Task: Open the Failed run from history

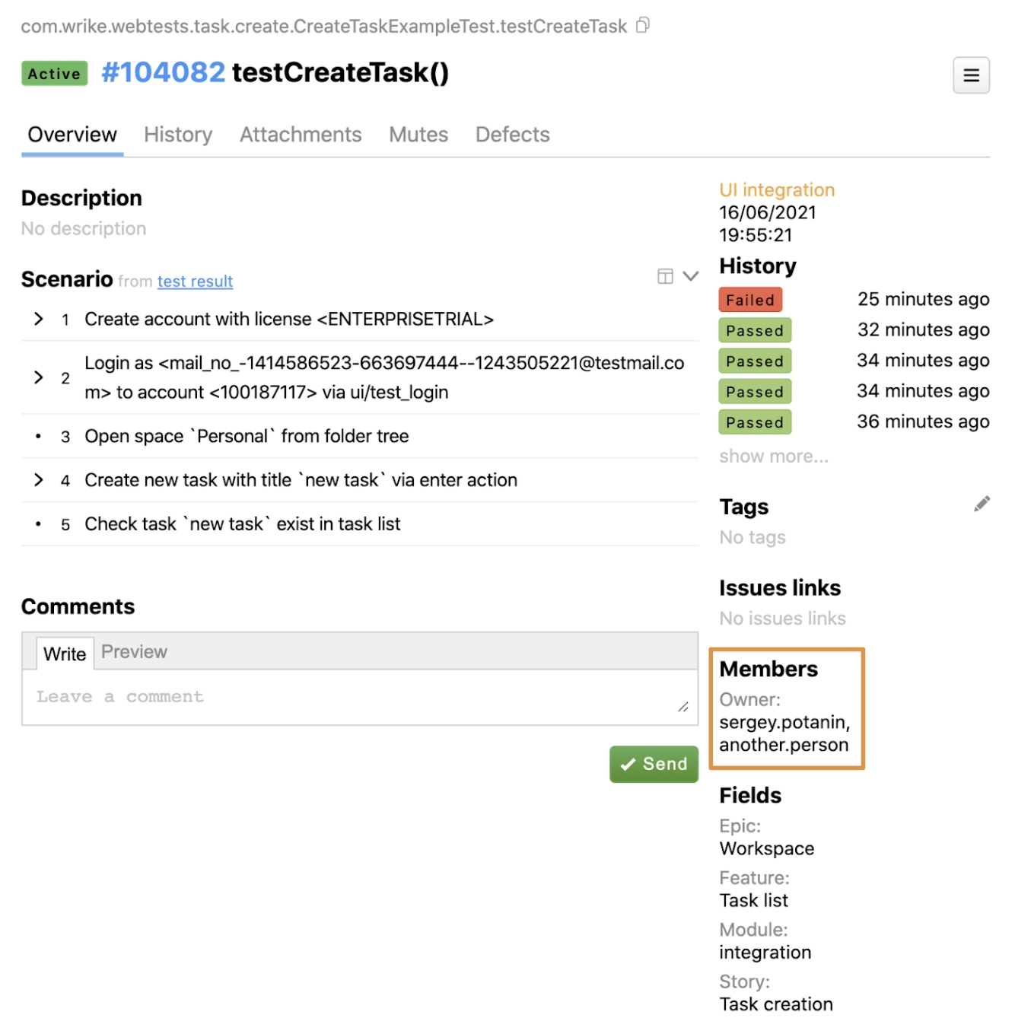Action: click(x=749, y=300)
